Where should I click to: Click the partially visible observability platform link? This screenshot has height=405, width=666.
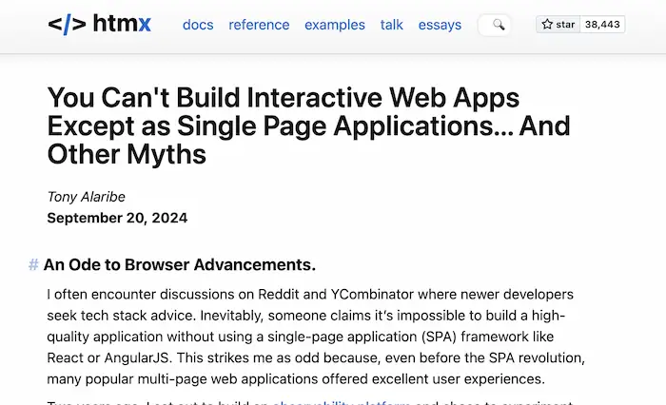[342, 401]
